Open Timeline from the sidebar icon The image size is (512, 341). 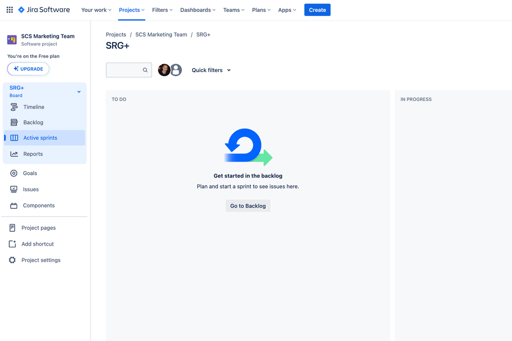click(14, 107)
